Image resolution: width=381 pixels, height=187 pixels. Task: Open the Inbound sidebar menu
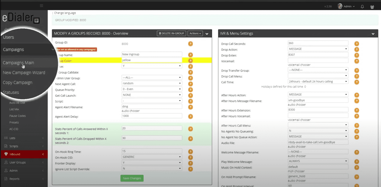pyautogui.click(x=24, y=154)
